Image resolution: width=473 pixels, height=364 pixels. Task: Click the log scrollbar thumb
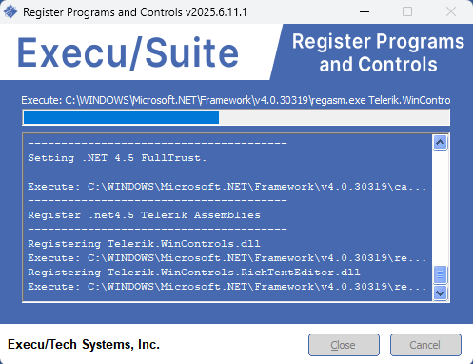pos(440,274)
